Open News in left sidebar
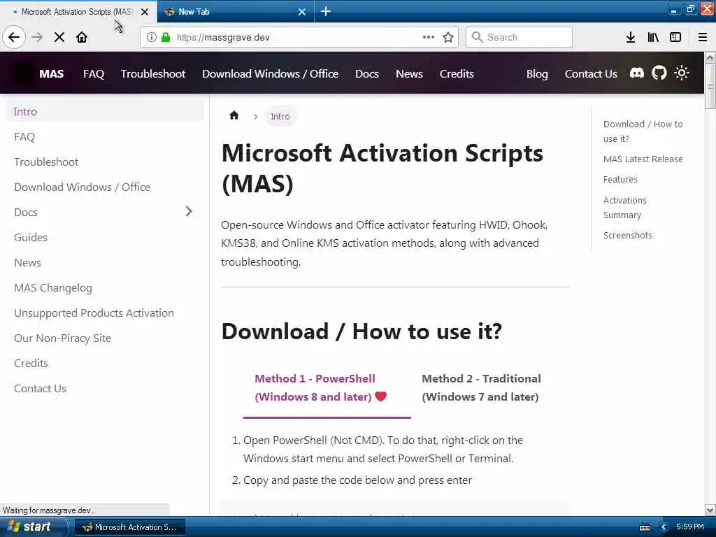The image size is (716, 537). (105, 262)
